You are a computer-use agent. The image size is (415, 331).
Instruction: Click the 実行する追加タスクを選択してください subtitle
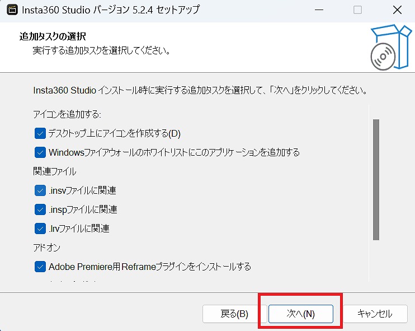pos(101,50)
